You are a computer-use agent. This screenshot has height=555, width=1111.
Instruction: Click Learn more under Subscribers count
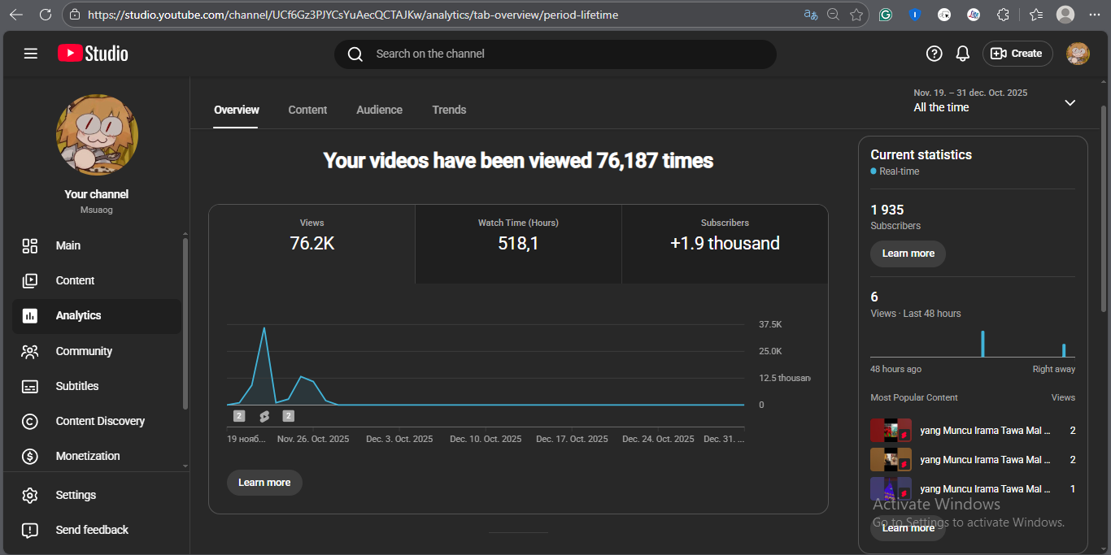908,254
